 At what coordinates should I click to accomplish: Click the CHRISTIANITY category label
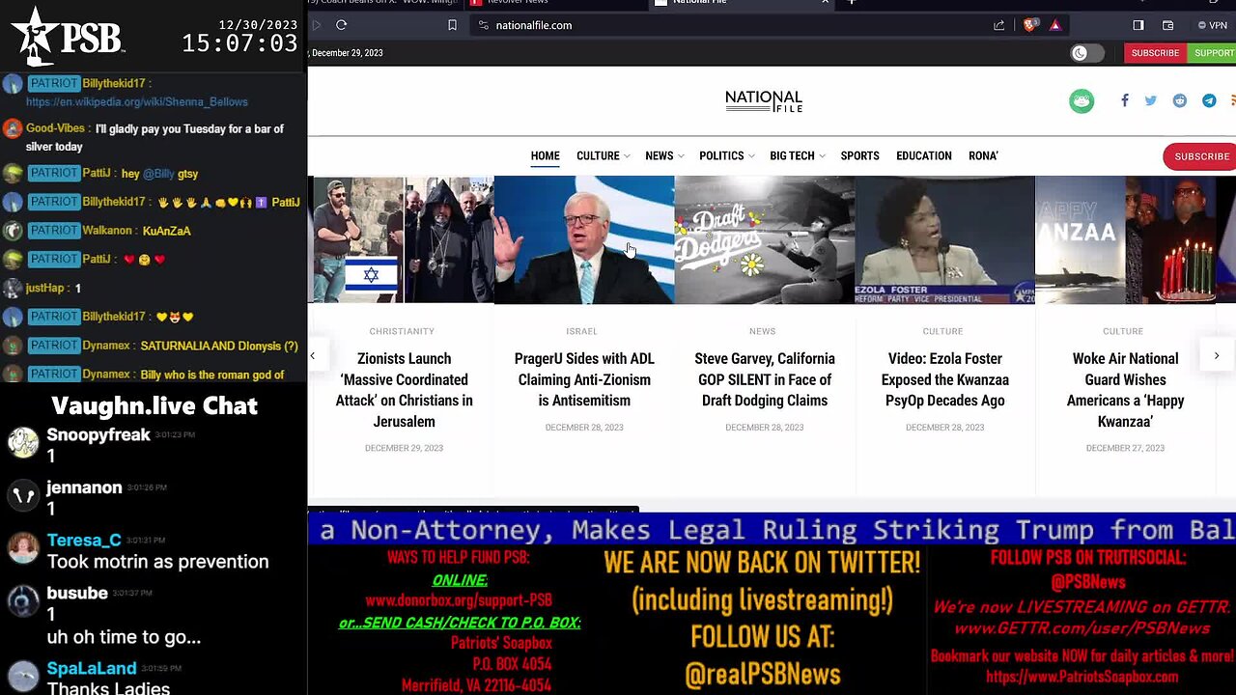click(403, 332)
